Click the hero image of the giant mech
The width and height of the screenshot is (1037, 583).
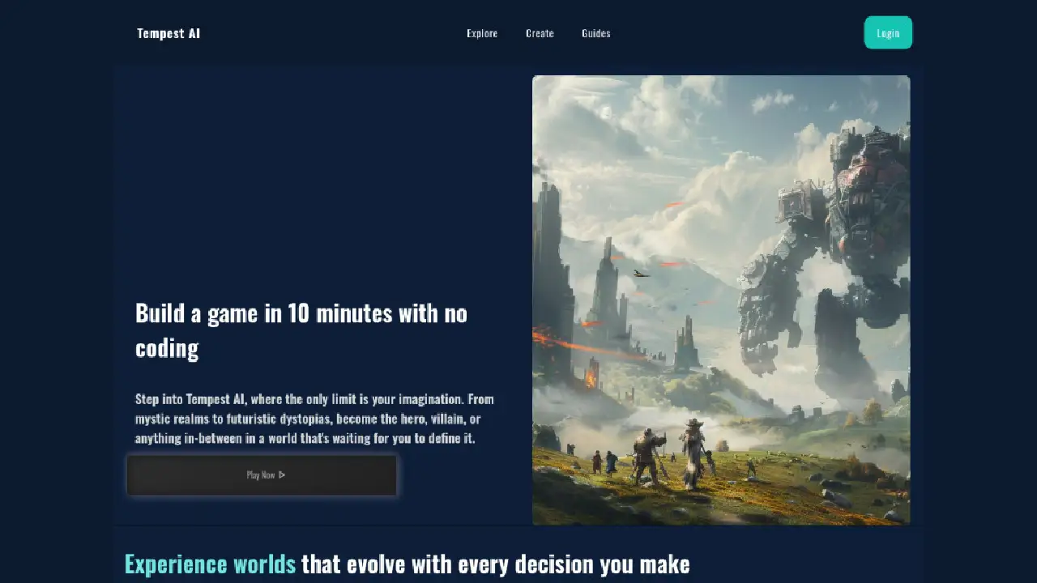(x=721, y=300)
